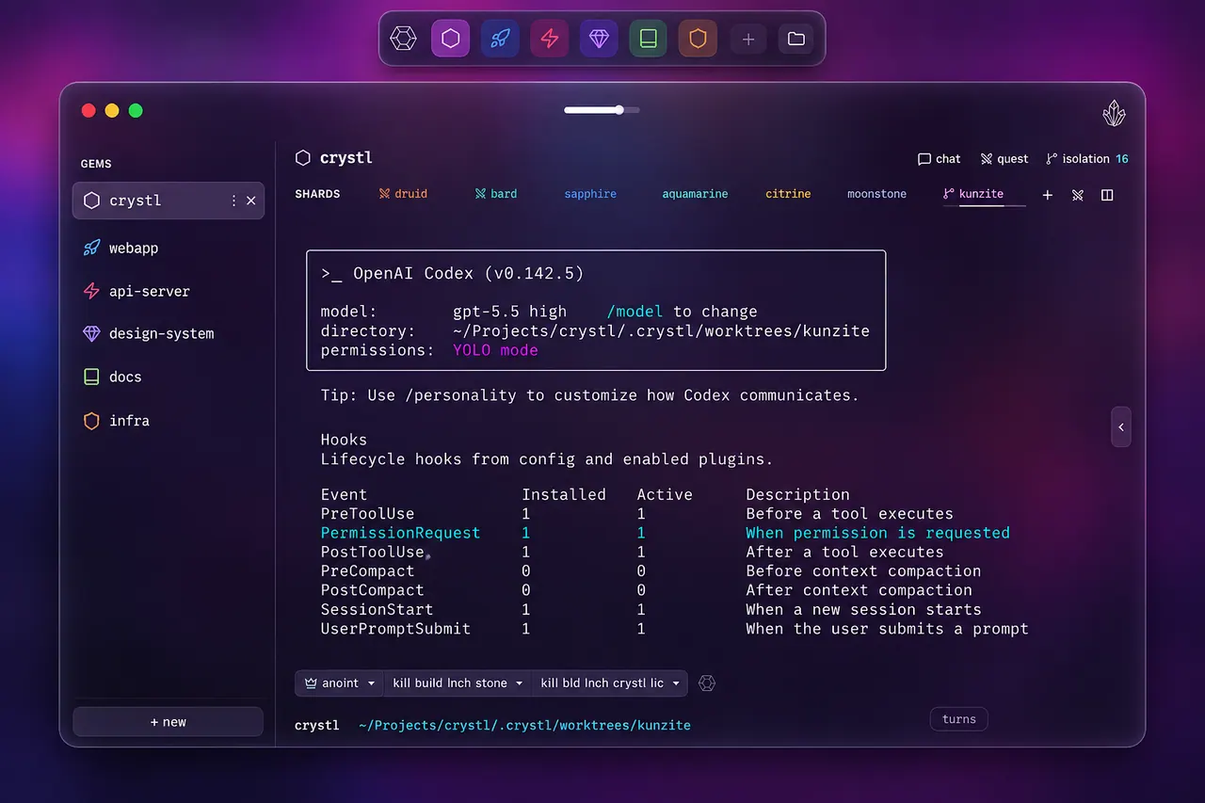Click the OpenAI Codex (v0.142.5) header text
1205x803 pixels.
click(x=468, y=274)
